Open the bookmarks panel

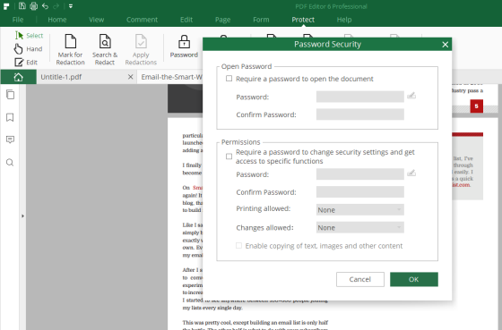tap(10, 117)
